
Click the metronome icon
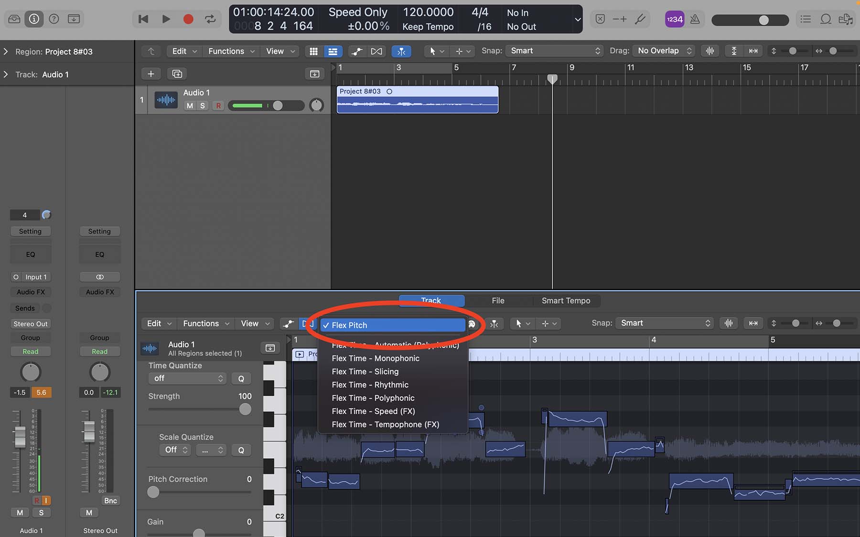695,19
